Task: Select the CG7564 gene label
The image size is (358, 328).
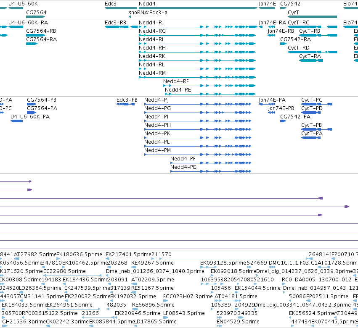Action: click(36, 12)
